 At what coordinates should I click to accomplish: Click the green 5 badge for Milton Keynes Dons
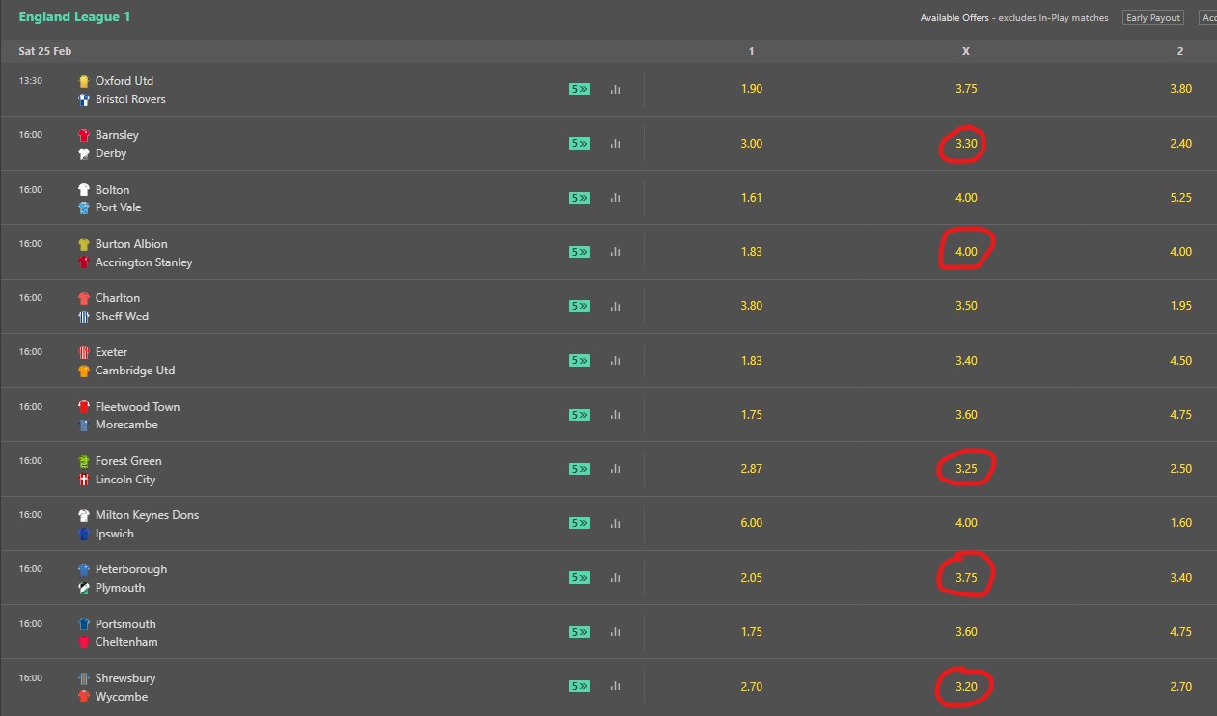point(579,523)
